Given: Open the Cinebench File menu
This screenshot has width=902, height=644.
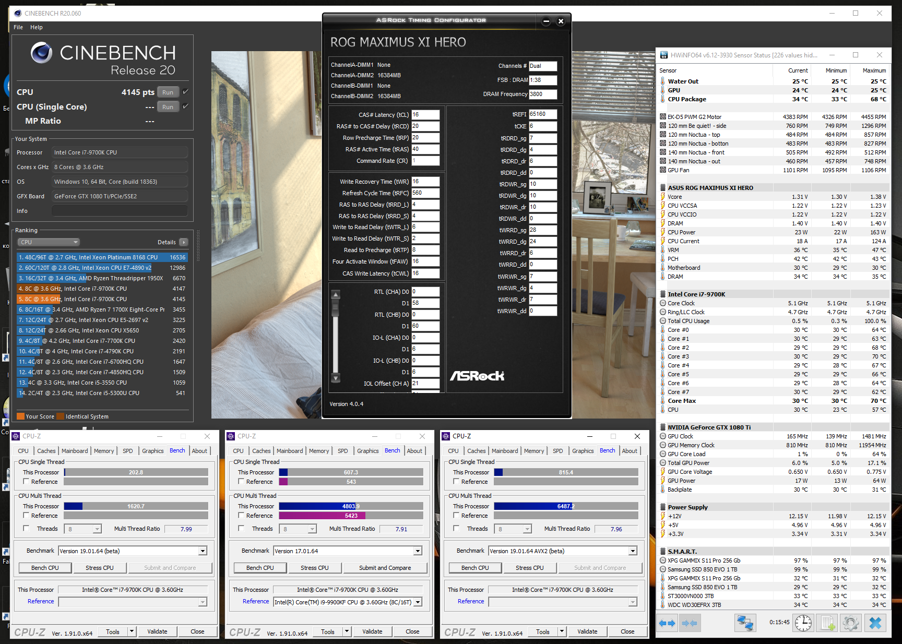Looking at the screenshot, I should click(18, 27).
